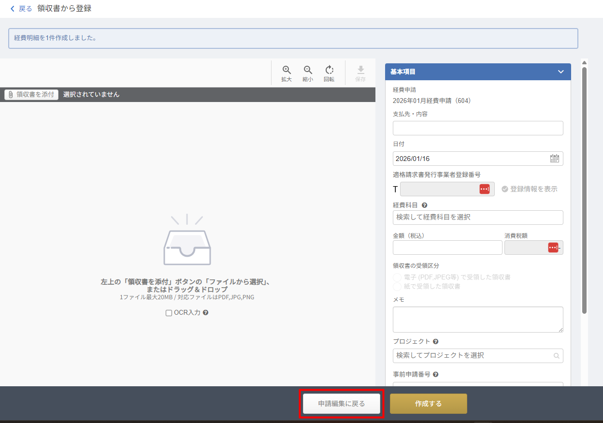Click the help icon beside OCR入力
The image size is (603, 423).
[x=206, y=313]
